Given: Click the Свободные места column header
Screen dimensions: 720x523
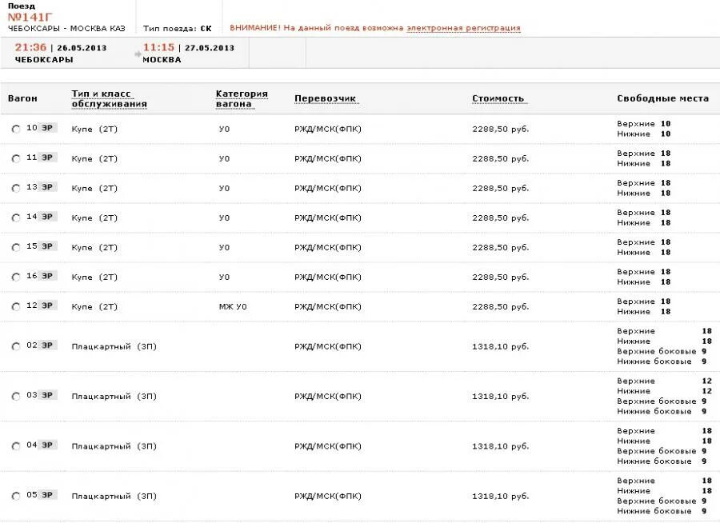Looking at the screenshot, I should 662,98.
